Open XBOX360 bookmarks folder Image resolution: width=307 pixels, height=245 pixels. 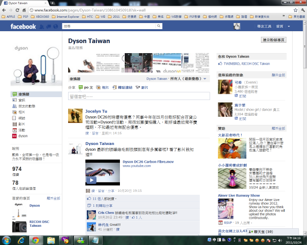pos(40,17)
